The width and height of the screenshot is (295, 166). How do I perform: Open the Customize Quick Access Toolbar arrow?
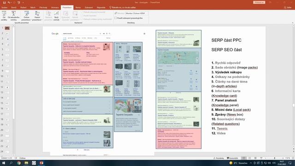(x=23, y=3)
